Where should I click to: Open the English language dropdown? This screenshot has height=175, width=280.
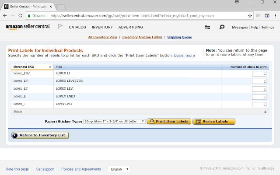119,169
